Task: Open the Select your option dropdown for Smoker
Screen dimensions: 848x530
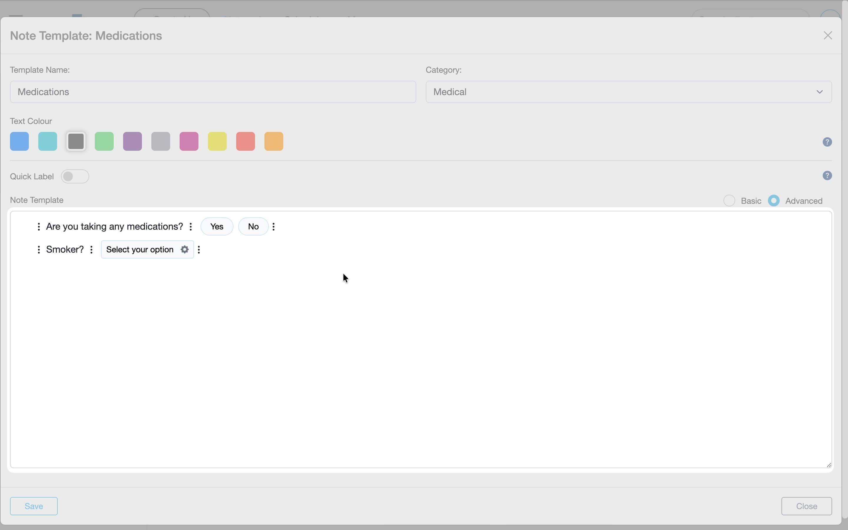Action: point(140,249)
